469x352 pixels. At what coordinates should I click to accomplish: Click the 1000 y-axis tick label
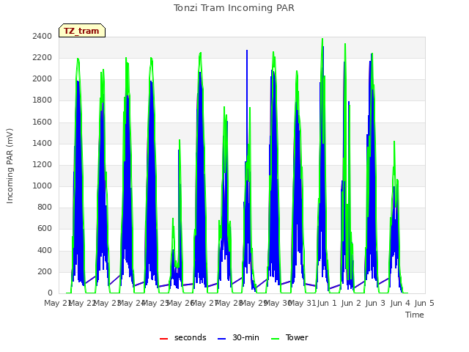pos(43,186)
